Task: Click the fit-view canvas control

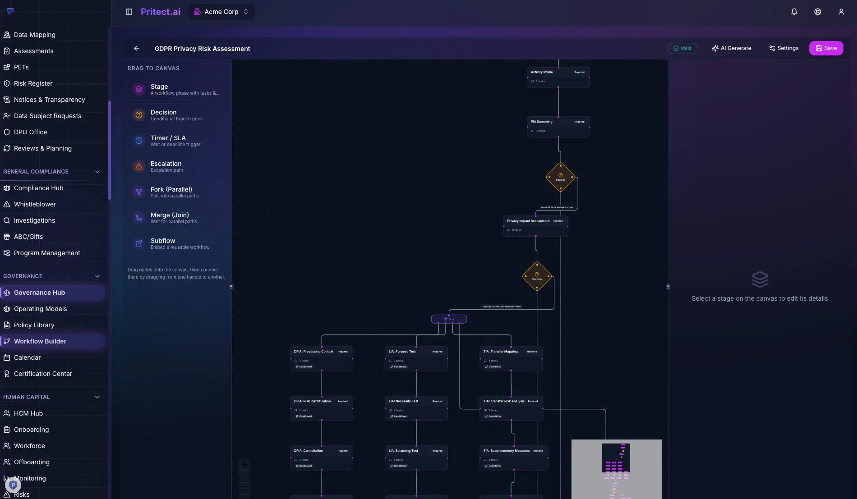Action: pos(244,489)
